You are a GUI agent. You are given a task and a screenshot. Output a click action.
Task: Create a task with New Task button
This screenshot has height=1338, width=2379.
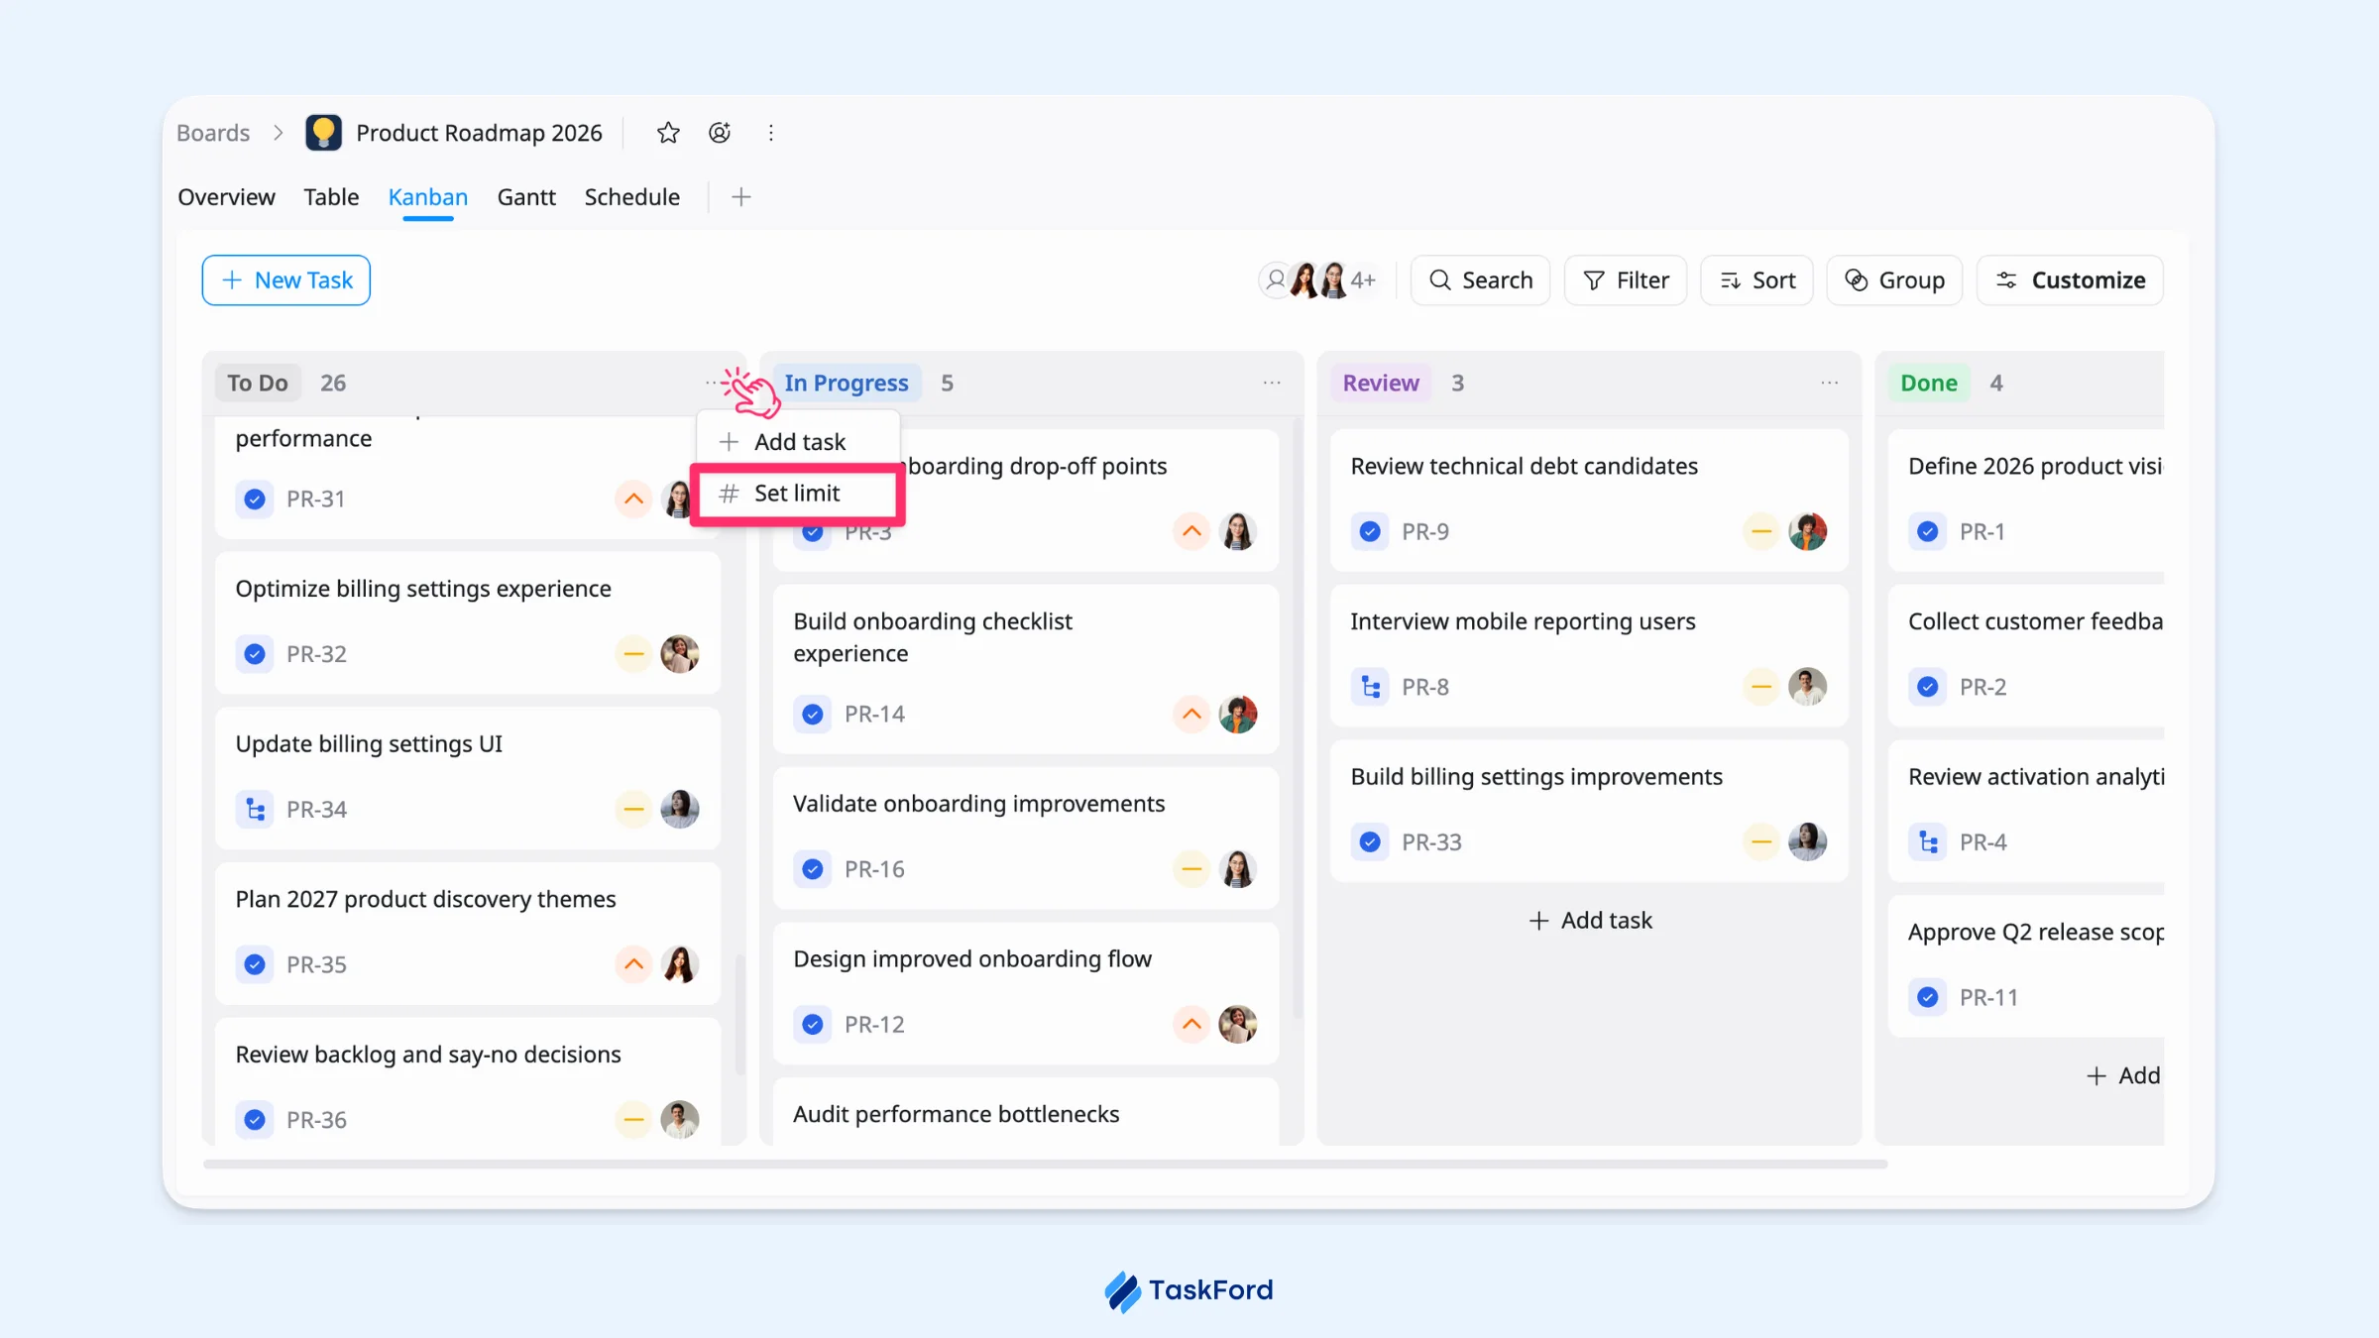pos(286,280)
